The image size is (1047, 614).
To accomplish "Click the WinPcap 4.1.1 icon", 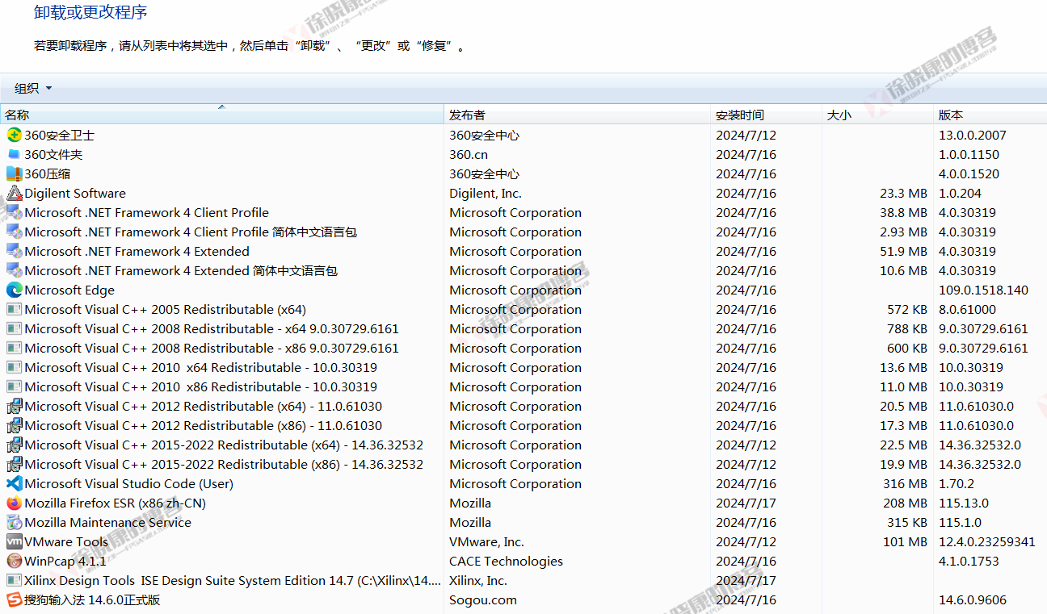I will (x=14, y=561).
